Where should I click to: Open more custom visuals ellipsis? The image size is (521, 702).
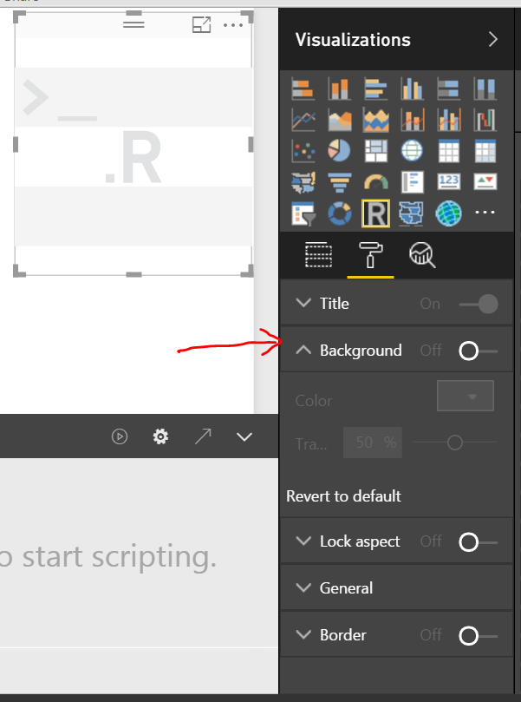[485, 213]
